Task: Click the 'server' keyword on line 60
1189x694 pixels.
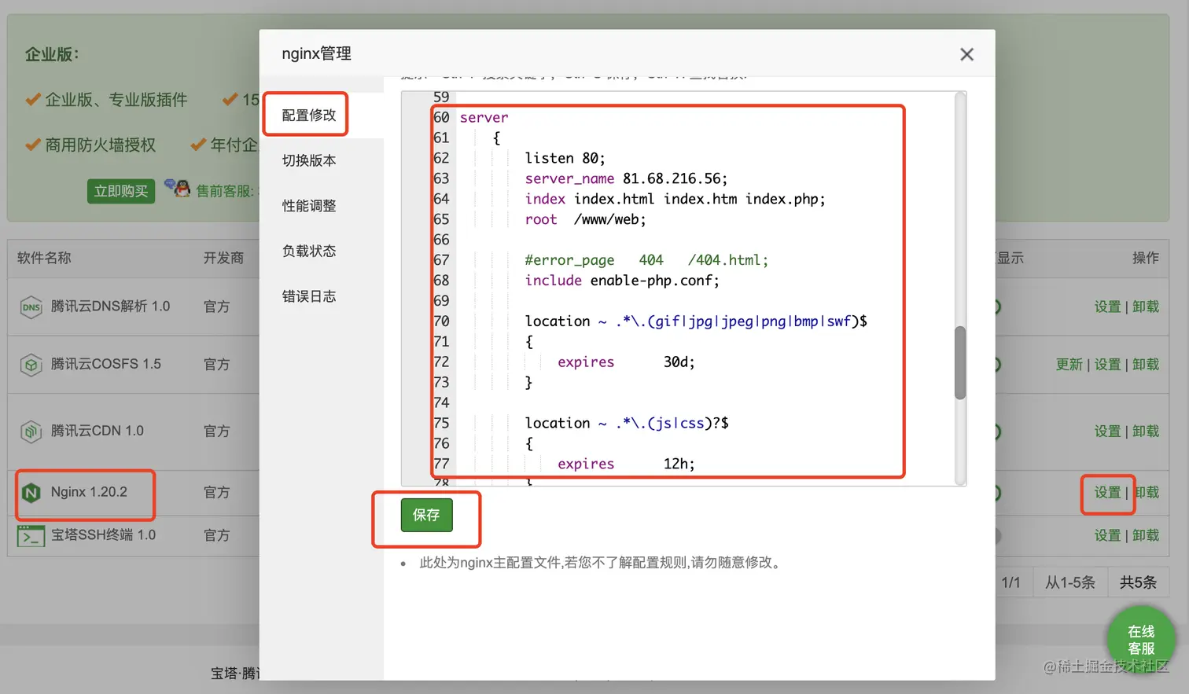Action: (484, 118)
